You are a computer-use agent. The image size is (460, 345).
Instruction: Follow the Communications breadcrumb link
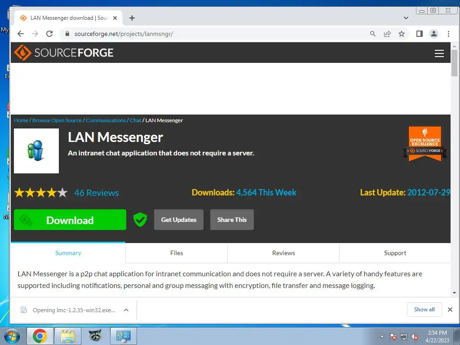pos(106,120)
